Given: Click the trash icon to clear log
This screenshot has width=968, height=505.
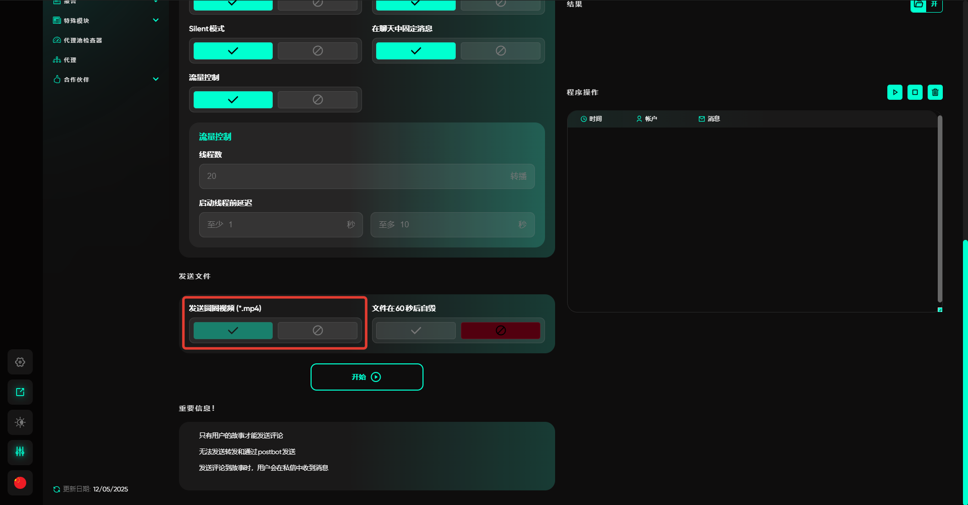Looking at the screenshot, I should tap(935, 92).
